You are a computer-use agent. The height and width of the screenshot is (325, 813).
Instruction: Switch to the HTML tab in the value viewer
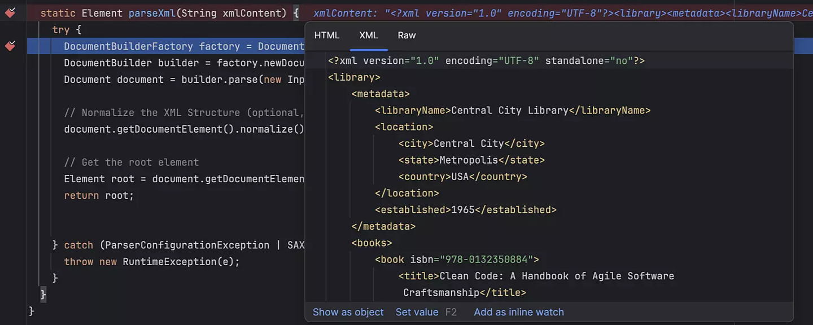326,35
